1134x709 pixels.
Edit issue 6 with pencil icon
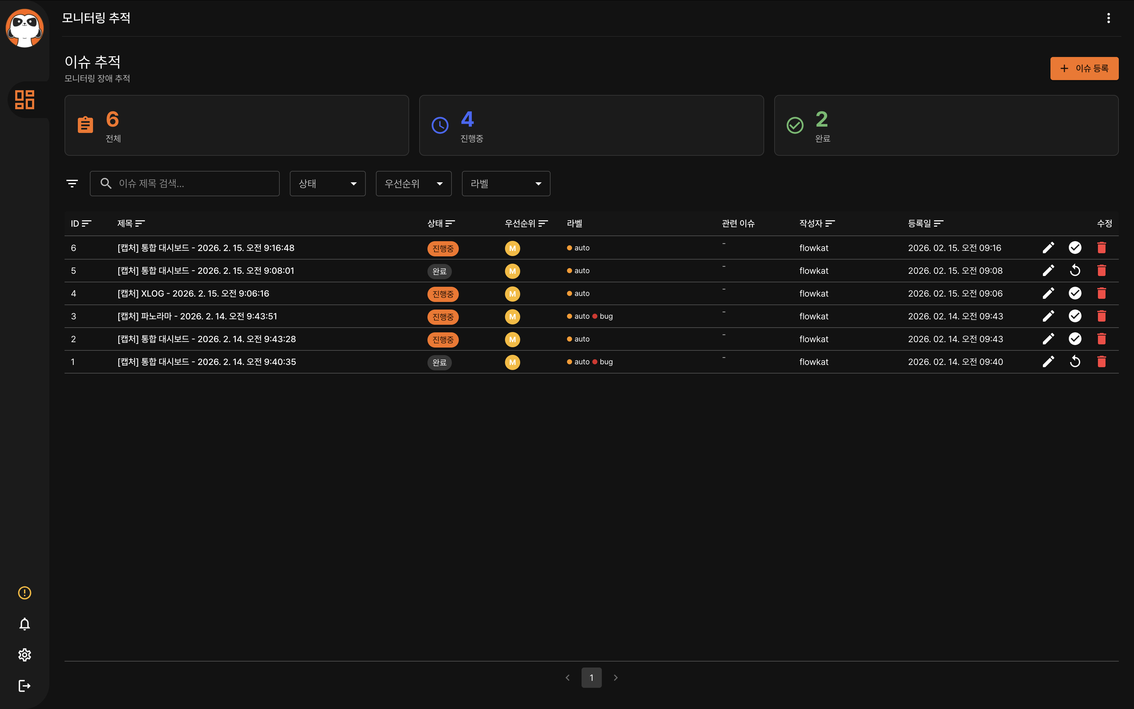coord(1048,248)
